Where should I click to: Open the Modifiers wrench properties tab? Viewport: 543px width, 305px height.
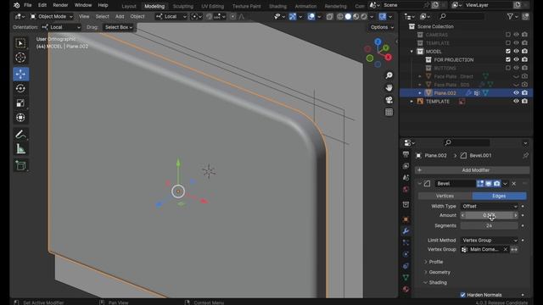click(406, 231)
